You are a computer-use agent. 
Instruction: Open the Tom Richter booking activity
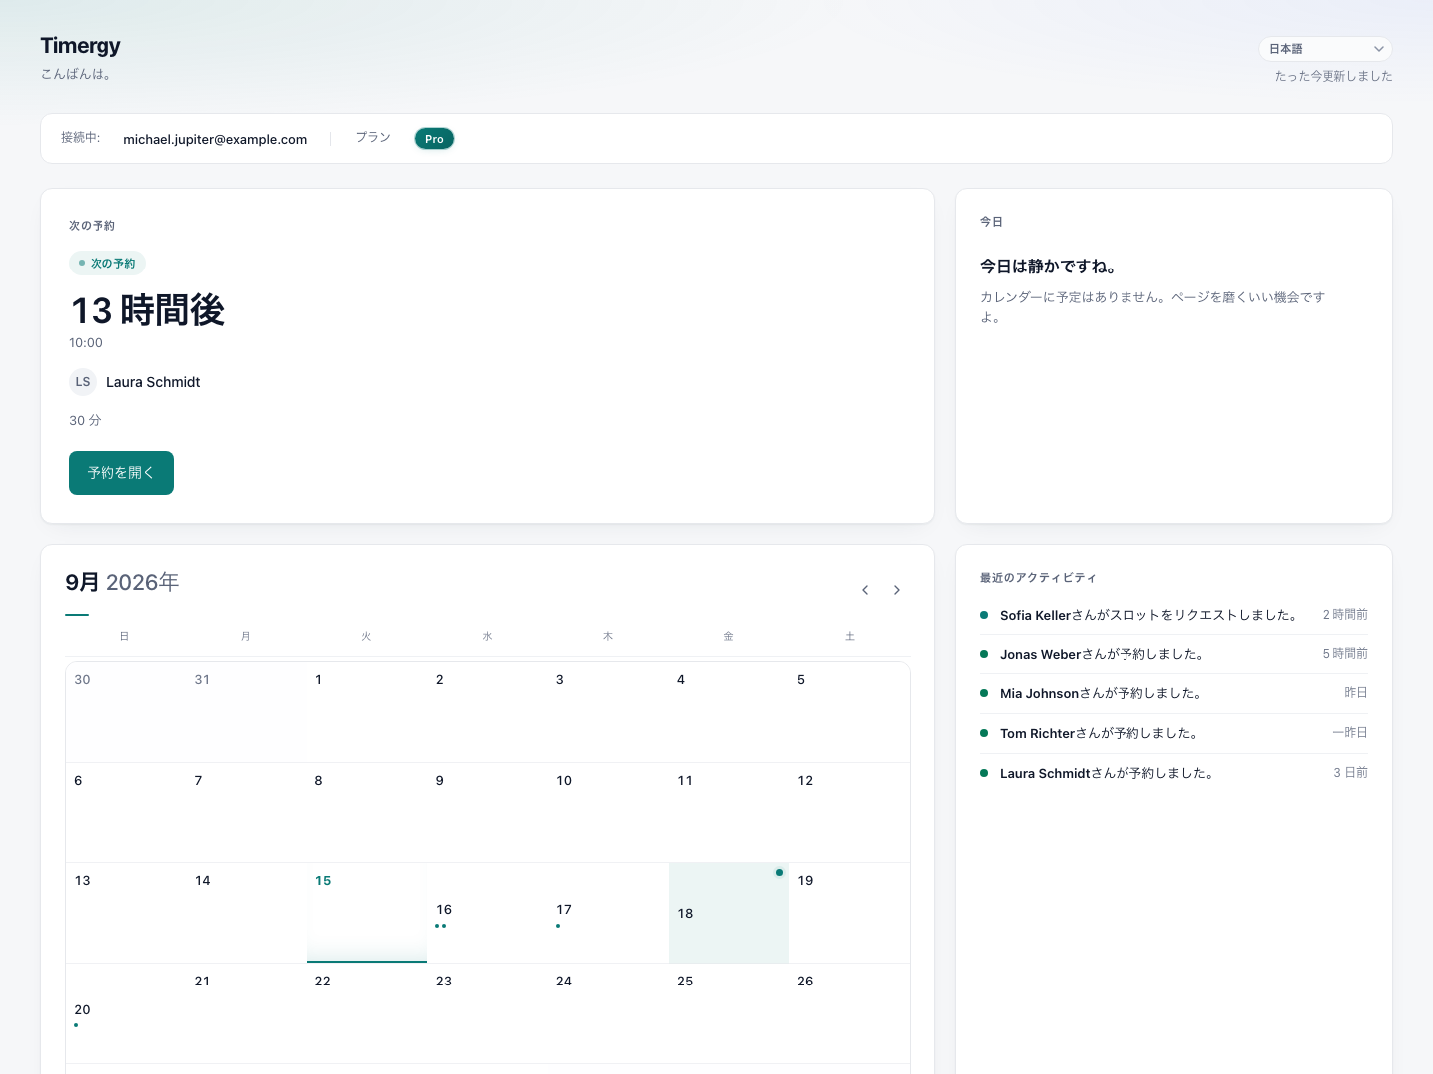coord(1174,733)
